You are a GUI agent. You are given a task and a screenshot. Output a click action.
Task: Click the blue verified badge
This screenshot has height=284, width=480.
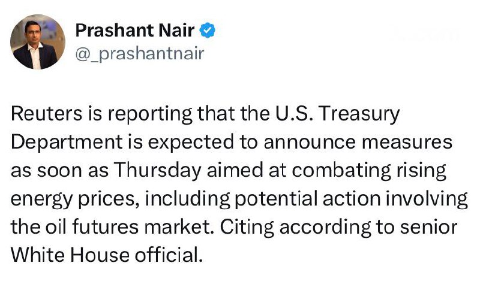coord(207,31)
